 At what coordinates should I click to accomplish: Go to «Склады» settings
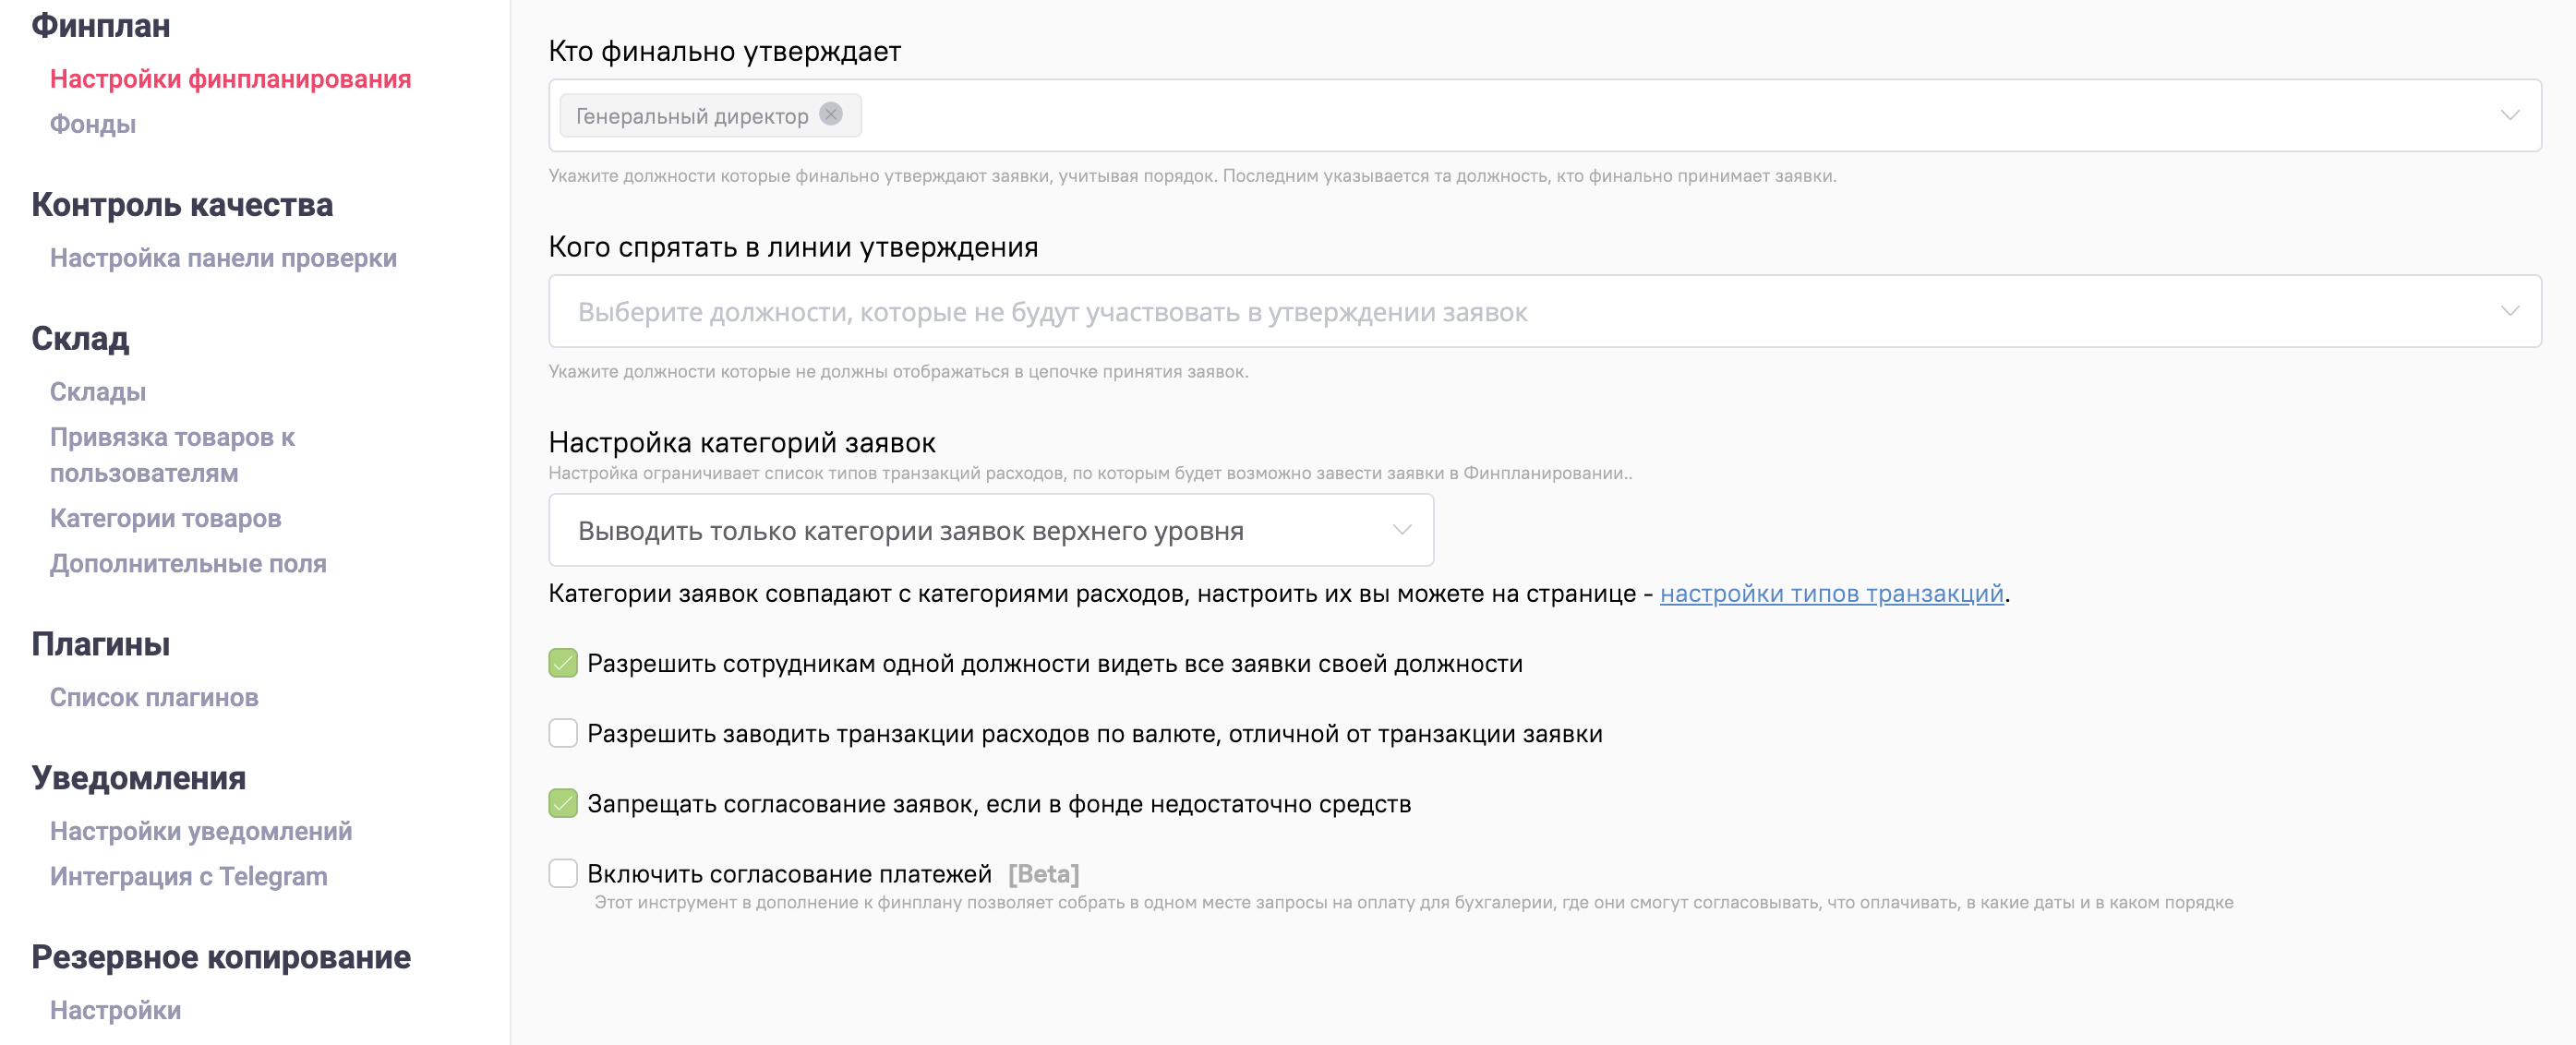click(98, 391)
